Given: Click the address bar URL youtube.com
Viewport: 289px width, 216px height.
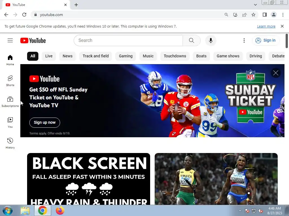Looking at the screenshot, I should pyautogui.click(x=51, y=15).
